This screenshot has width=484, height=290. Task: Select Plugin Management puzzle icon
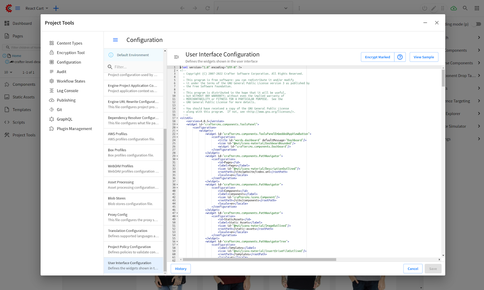point(52,129)
